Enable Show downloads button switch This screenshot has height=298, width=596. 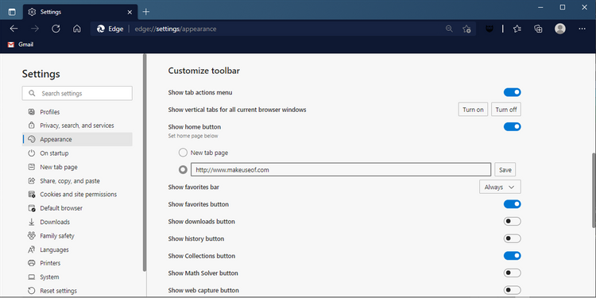(512, 221)
